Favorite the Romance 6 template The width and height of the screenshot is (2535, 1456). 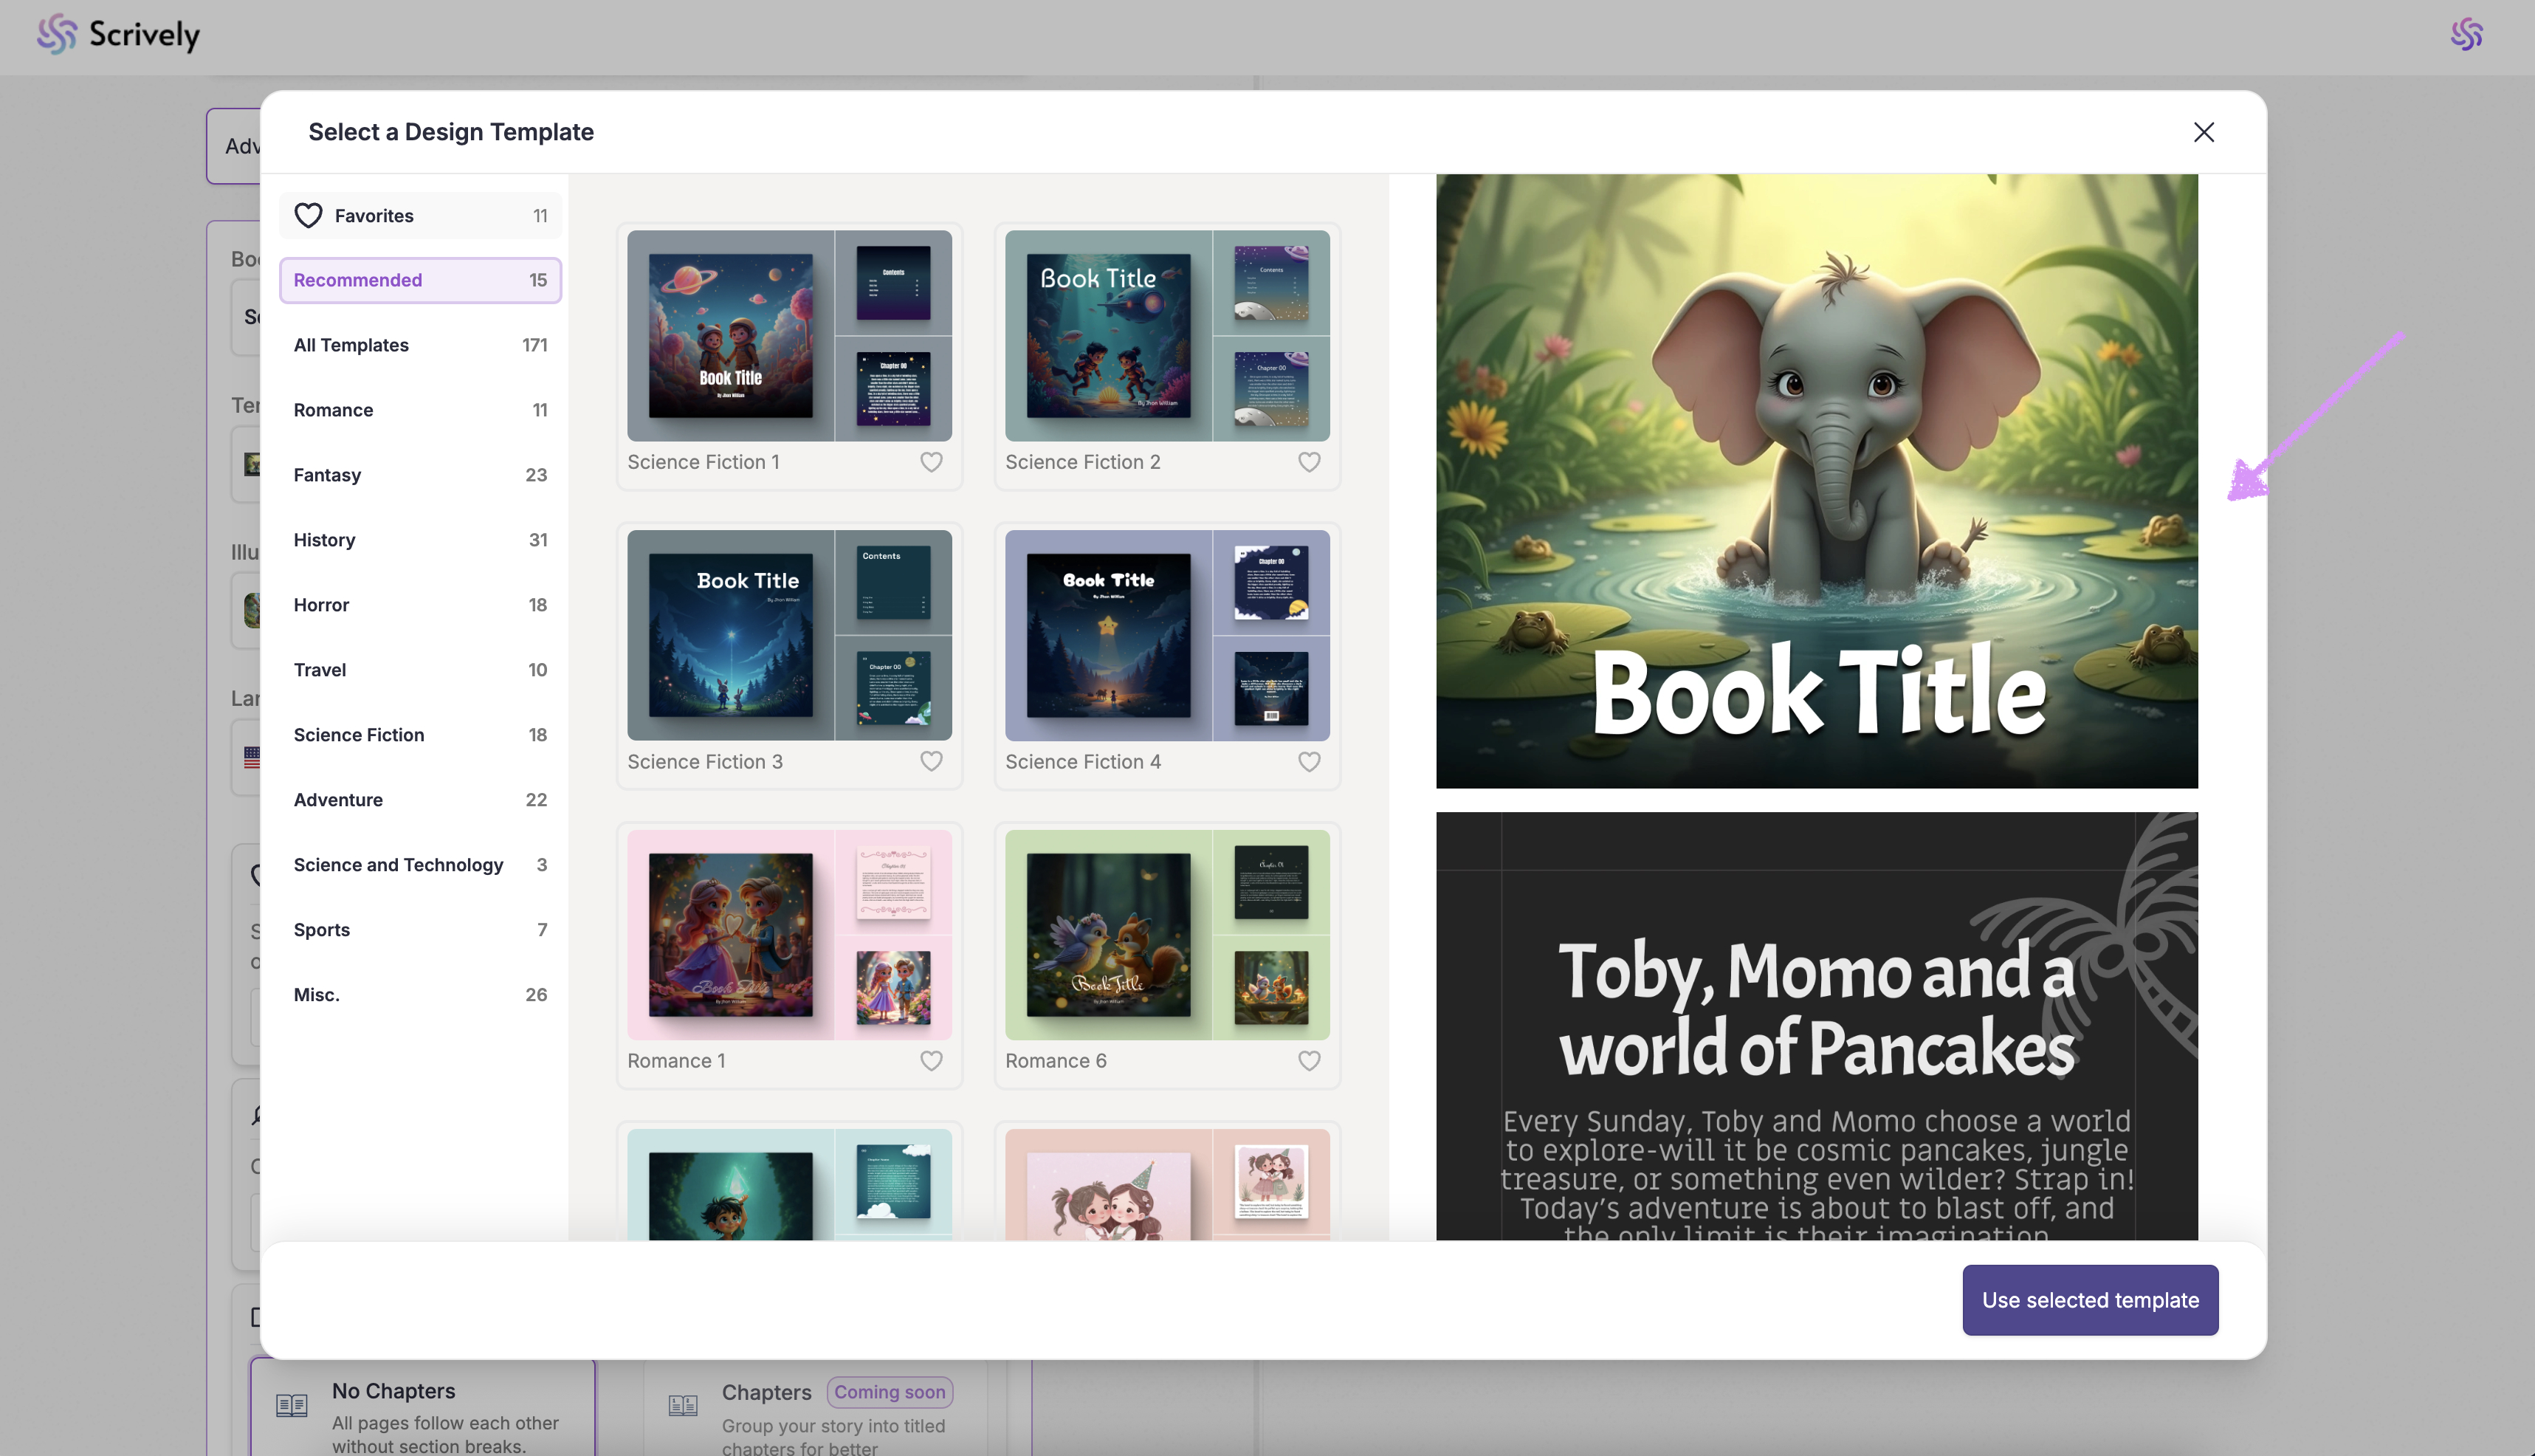[x=1309, y=1061]
